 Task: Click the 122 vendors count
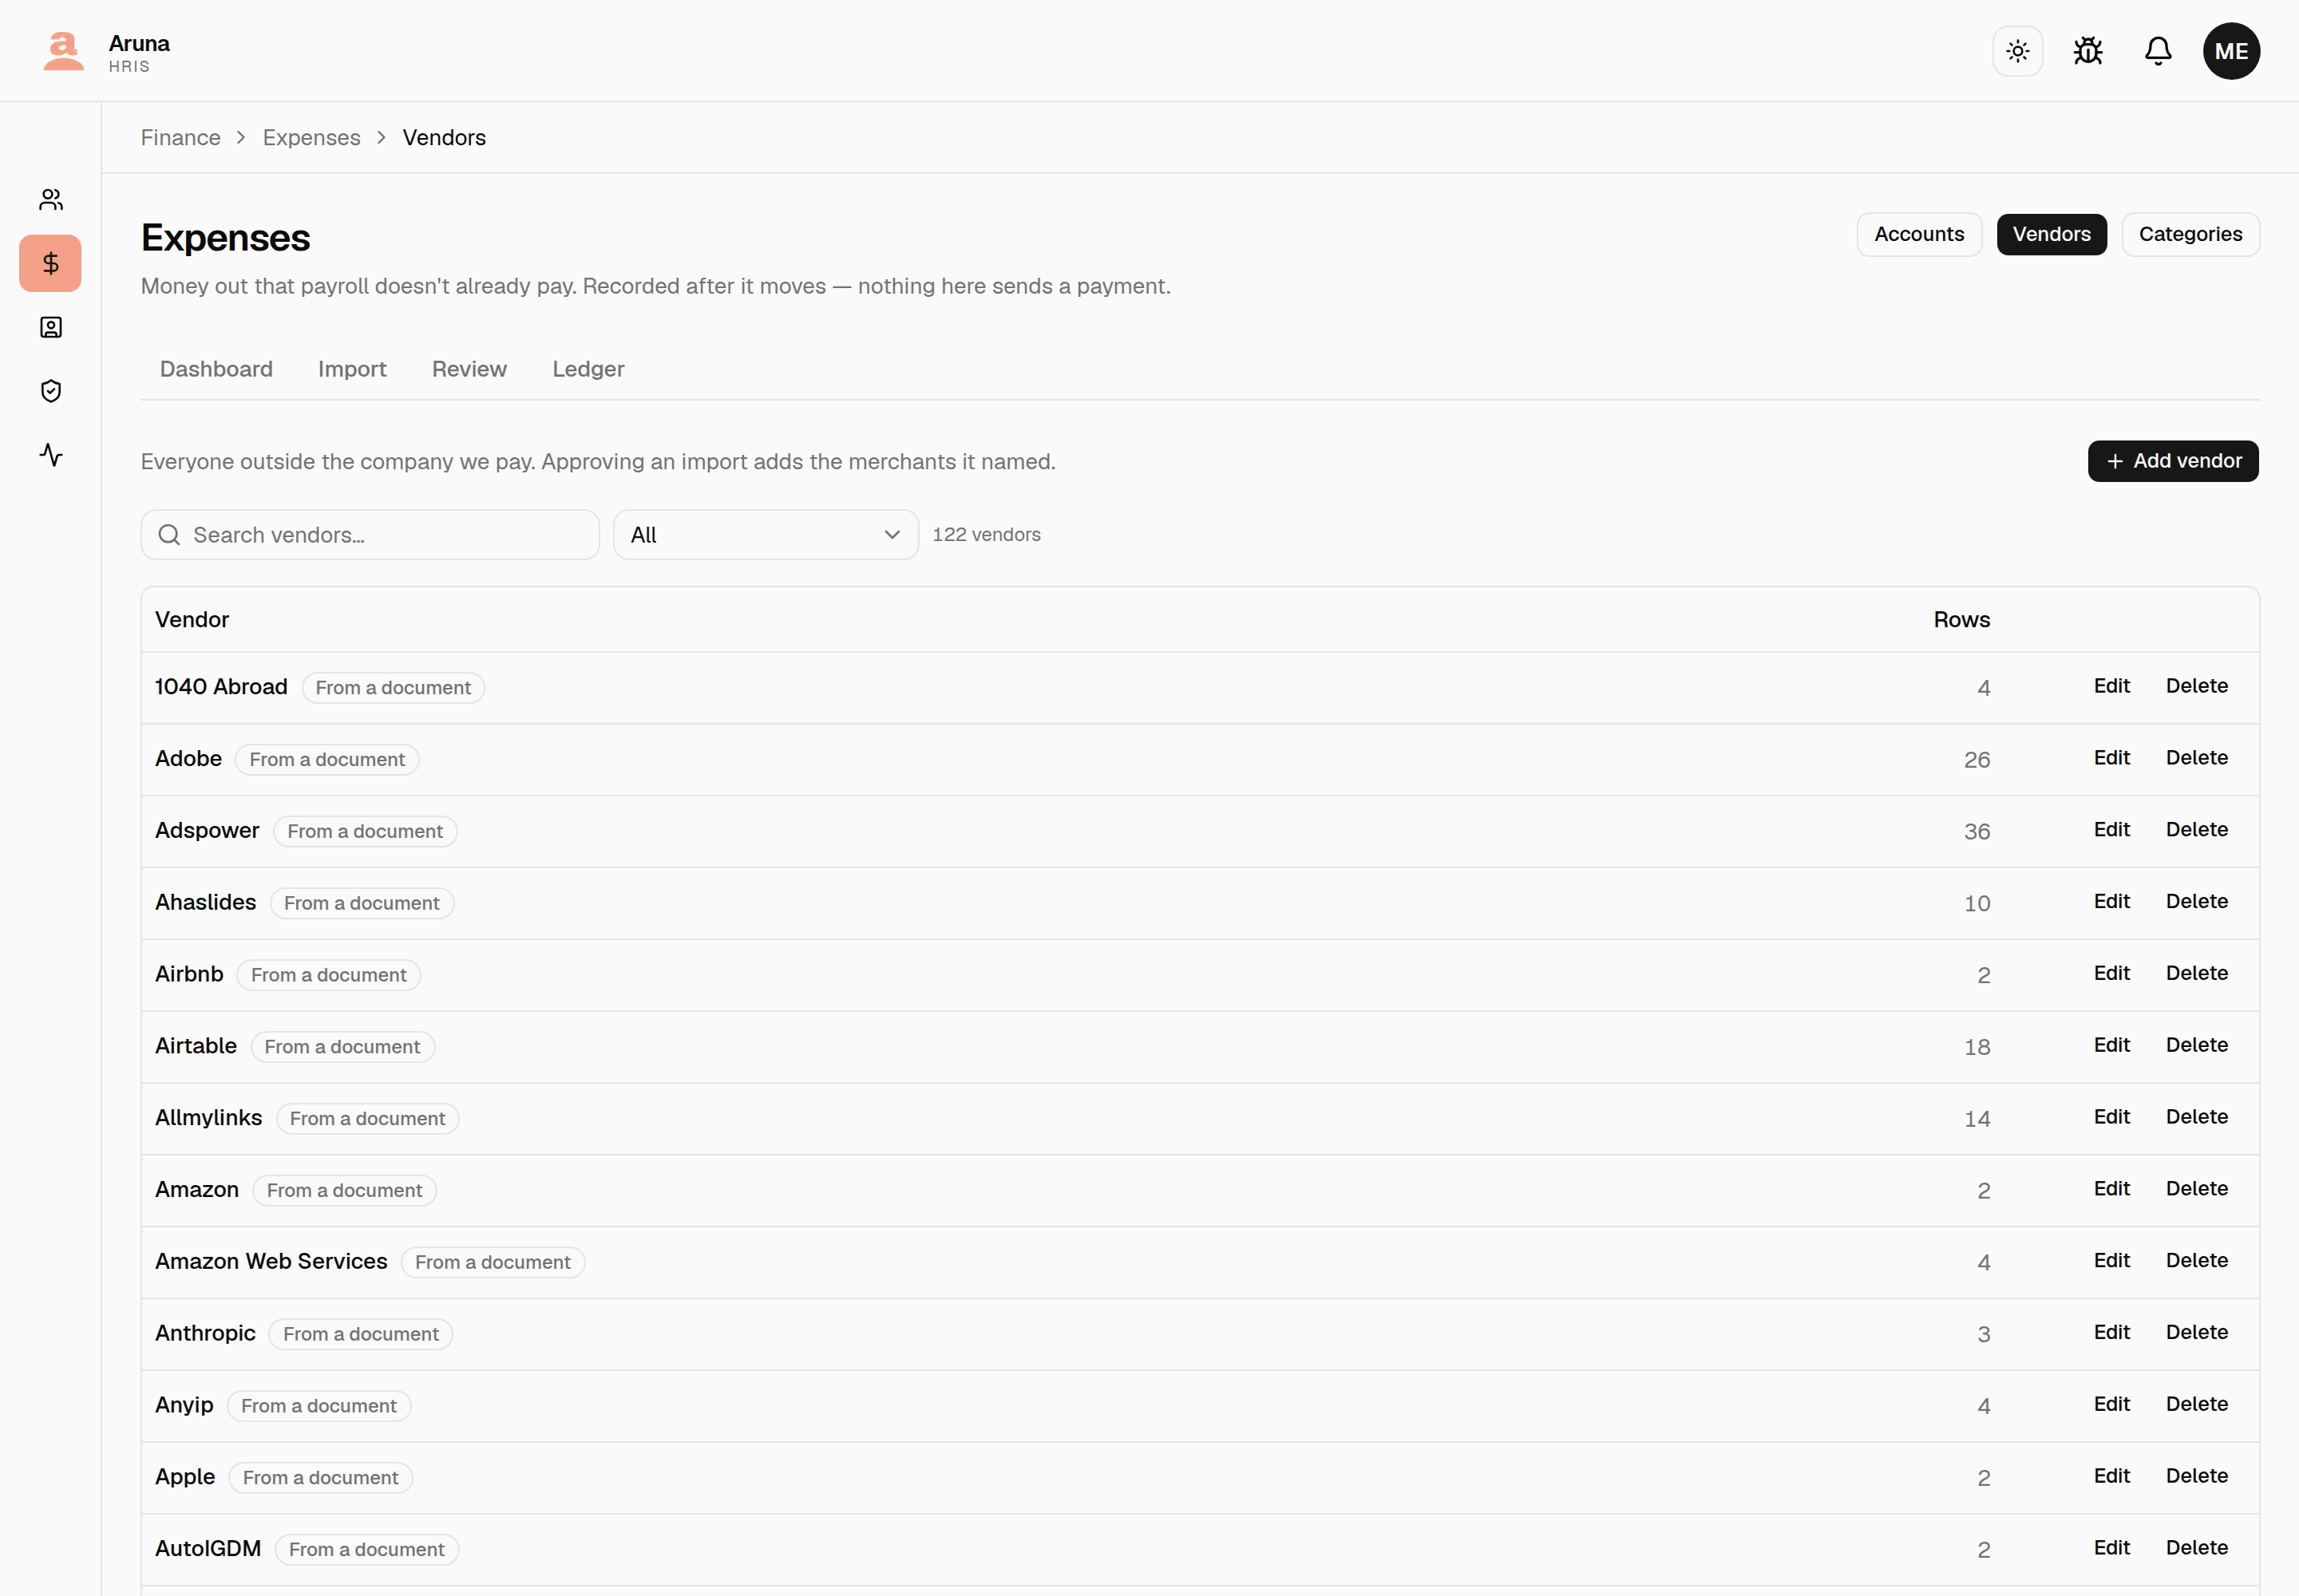[x=987, y=535]
